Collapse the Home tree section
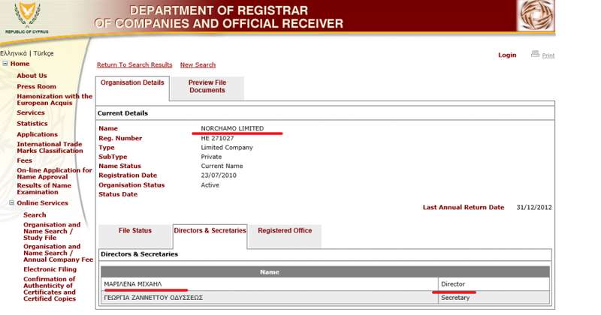Screen dimensions: 601x315 click(5, 64)
